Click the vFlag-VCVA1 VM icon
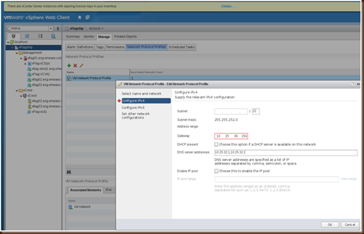The image size is (364, 234). (29, 74)
